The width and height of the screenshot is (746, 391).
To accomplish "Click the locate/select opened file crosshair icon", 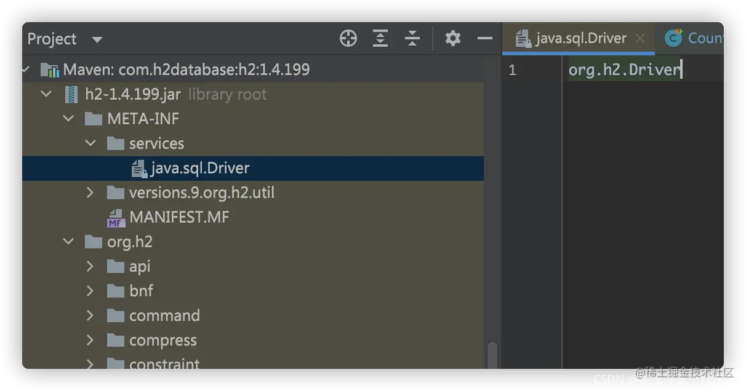I will click(x=348, y=39).
